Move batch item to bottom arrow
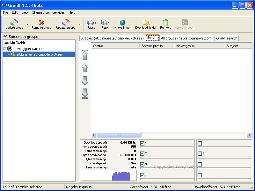Screen dimensions: 255x191 tap(85, 94)
